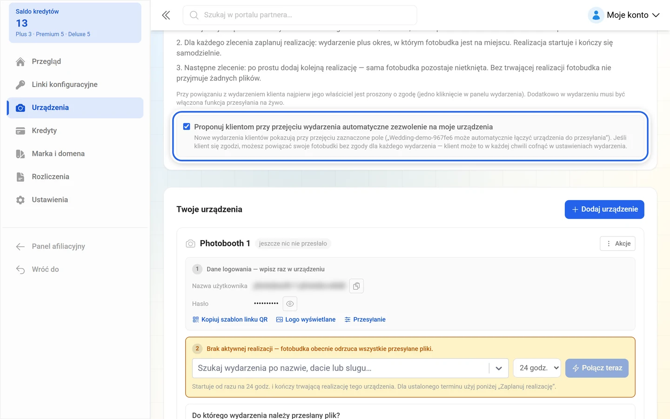Click the QR code icon

point(196,319)
